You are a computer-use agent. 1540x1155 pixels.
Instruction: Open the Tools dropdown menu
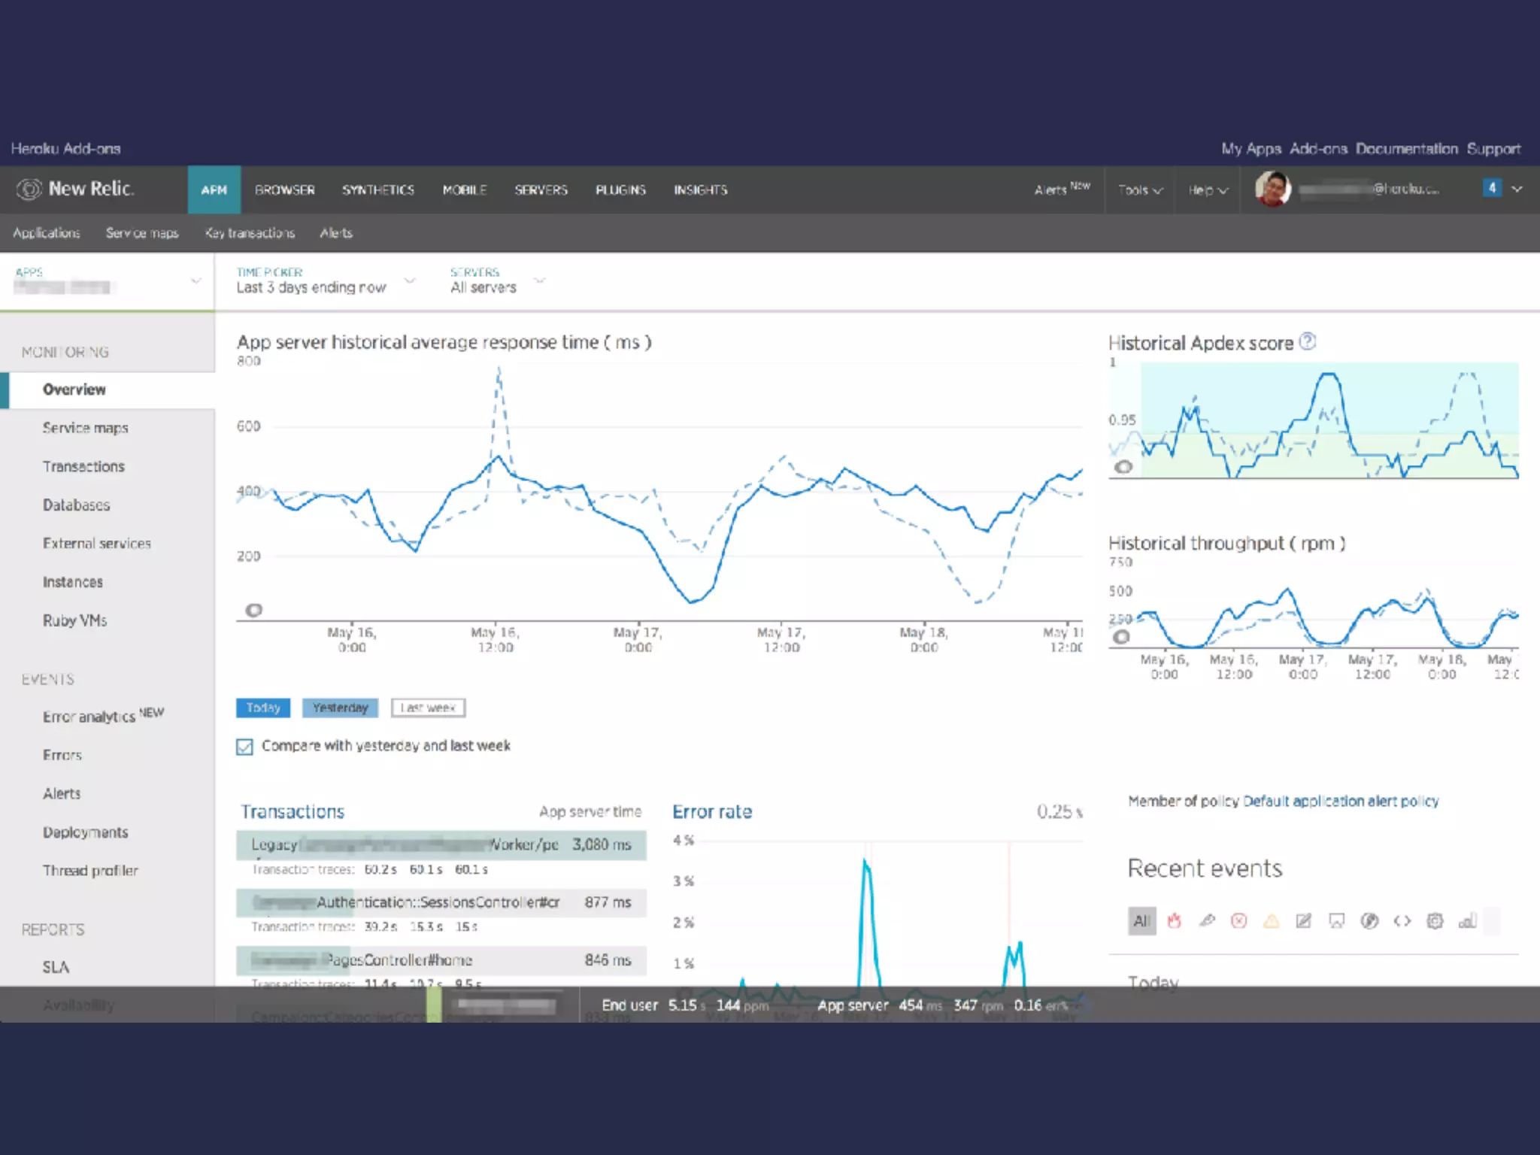coord(1140,190)
